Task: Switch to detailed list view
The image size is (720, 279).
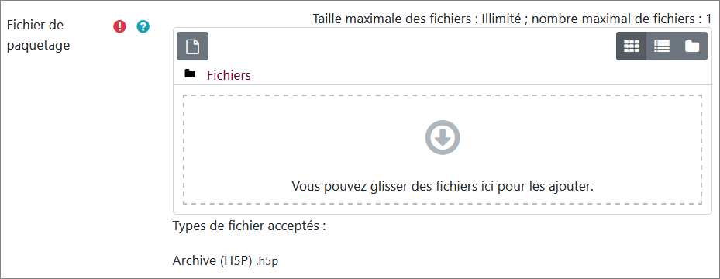Action: point(662,46)
